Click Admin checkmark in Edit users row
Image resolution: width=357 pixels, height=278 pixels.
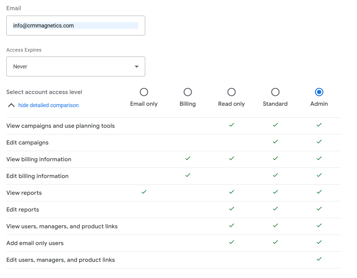click(319, 259)
